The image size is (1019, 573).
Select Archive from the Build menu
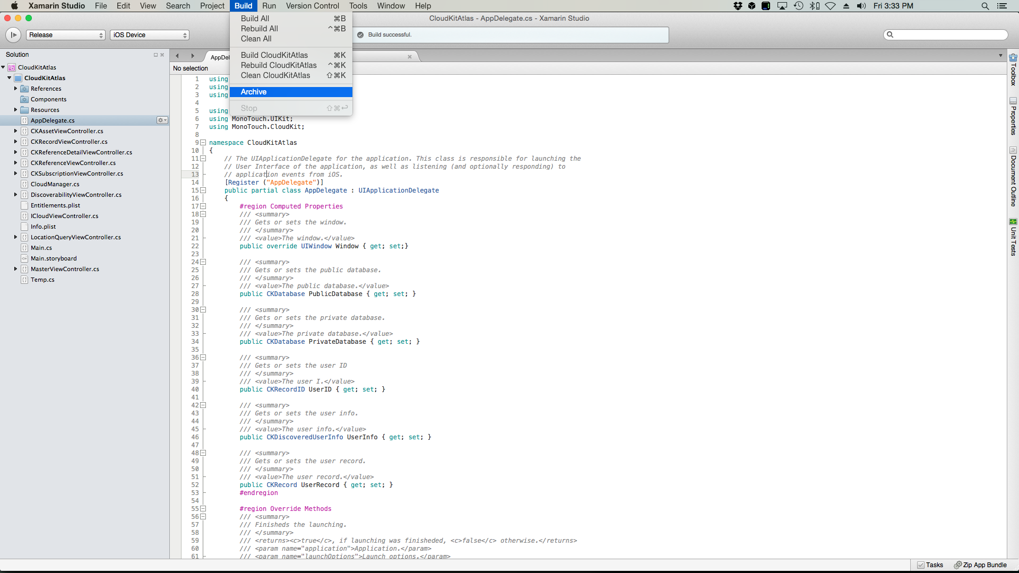(x=254, y=92)
